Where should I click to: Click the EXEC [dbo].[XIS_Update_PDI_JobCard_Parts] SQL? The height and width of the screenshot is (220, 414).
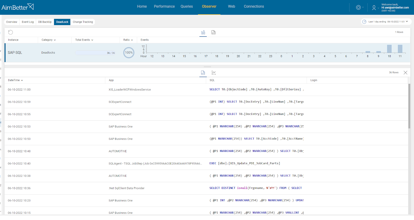245,163
